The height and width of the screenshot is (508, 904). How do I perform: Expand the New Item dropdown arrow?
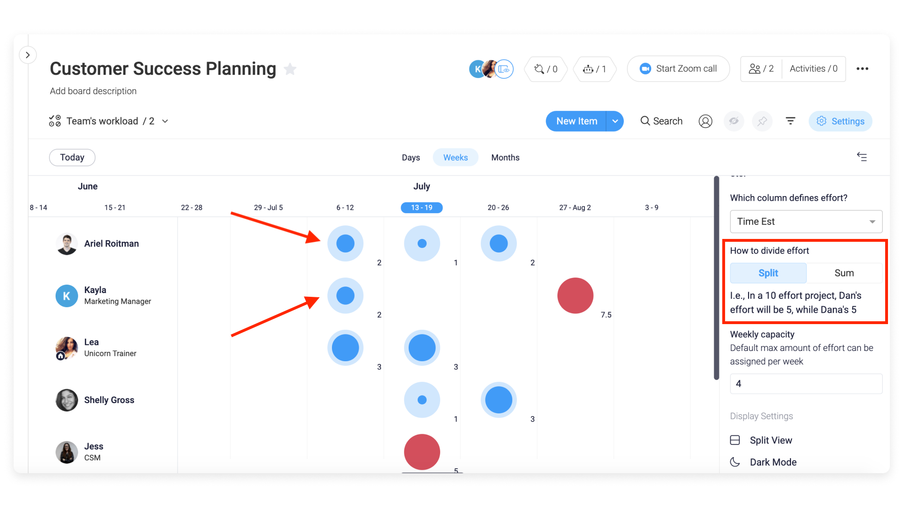tap(615, 121)
